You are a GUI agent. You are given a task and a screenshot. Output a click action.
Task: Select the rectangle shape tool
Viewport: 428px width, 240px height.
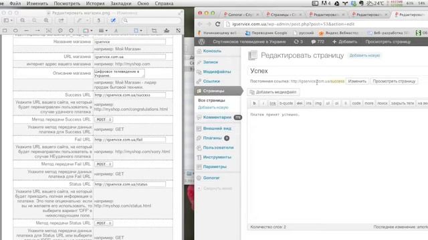tap(5, 31)
